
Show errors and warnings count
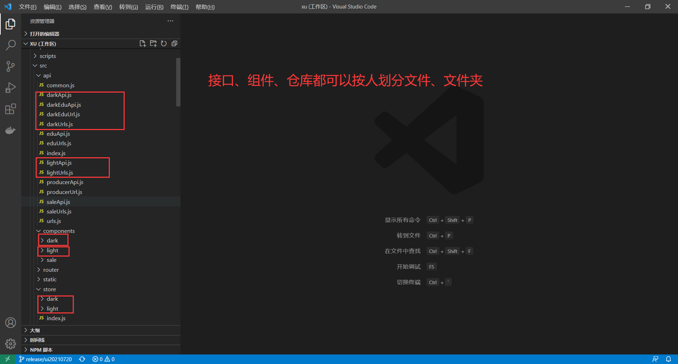103,359
